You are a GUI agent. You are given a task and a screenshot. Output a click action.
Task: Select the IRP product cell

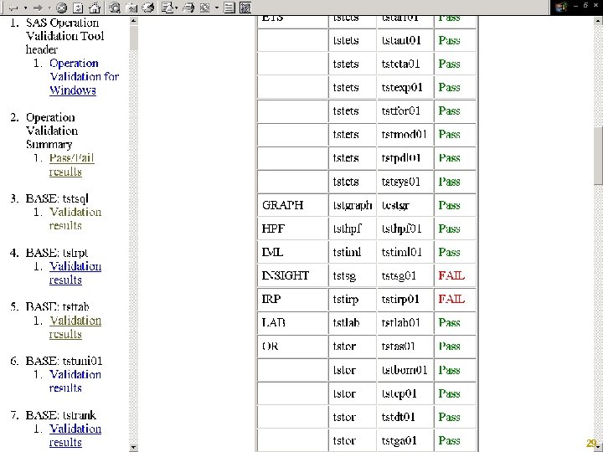point(292,299)
